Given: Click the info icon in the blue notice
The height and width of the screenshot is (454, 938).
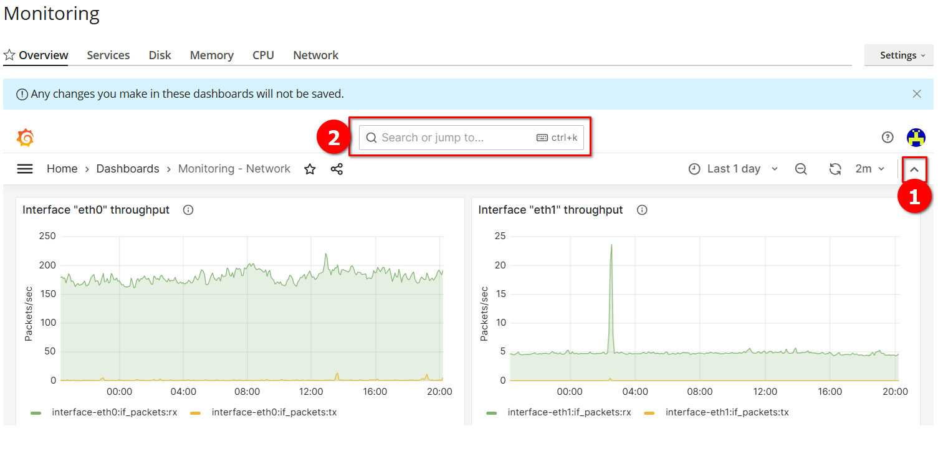Looking at the screenshot, I should coord(22,95).
